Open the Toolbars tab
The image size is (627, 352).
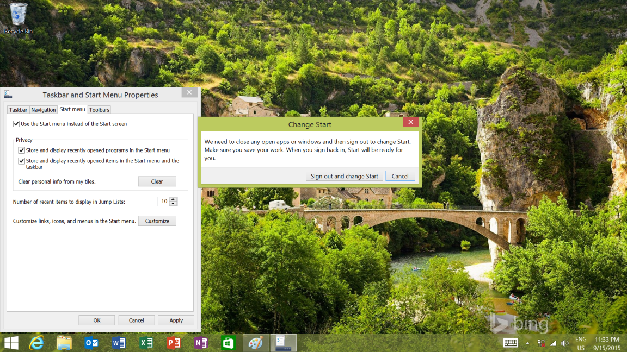click(x=99, y=109)
